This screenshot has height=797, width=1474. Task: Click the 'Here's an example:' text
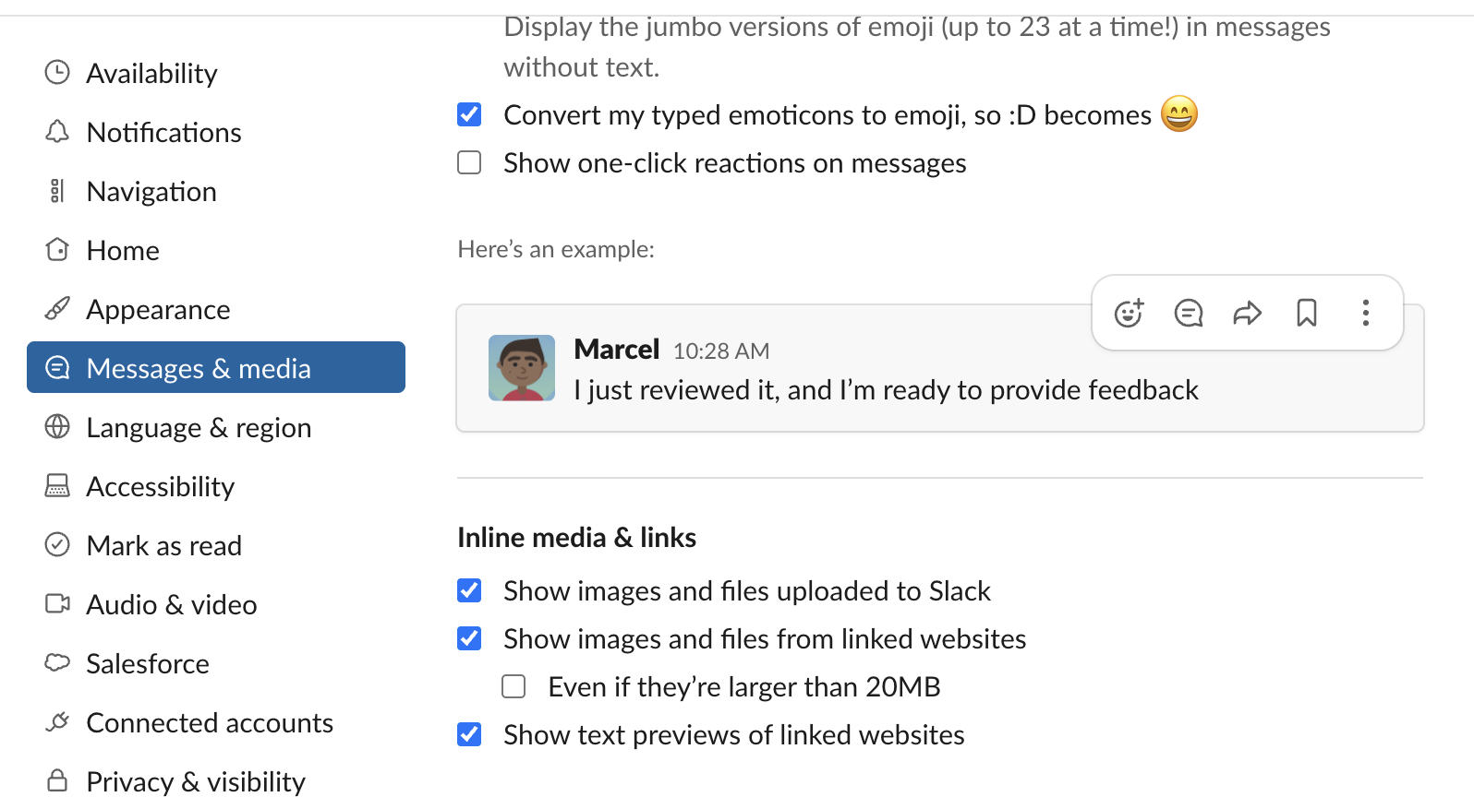click(x=556, y=250)
